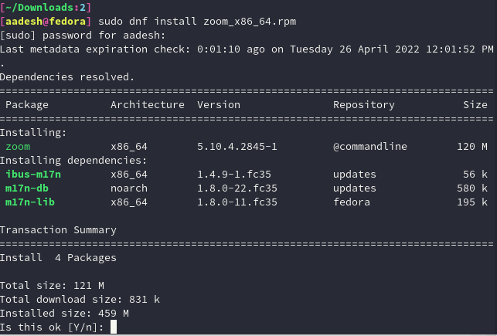Click the zoom_x86_64.rpm filename in command
The width and height of the screenshot is (497, 336).
[x=237, y=21]
